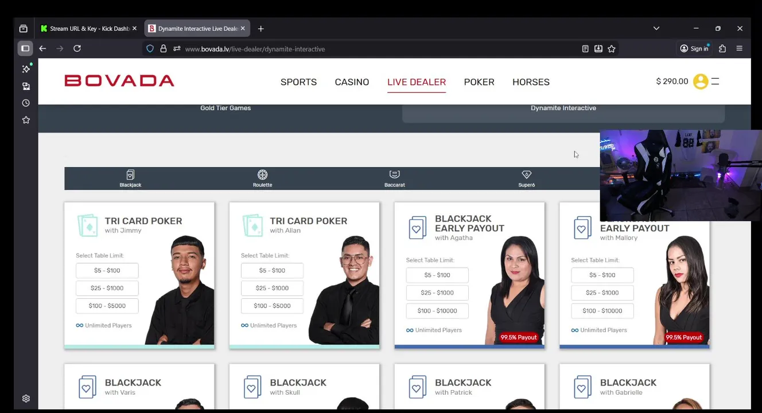Switch to the Dynamite Interactive Live Dealer tab
762x413 pixels.
point(197,29)
